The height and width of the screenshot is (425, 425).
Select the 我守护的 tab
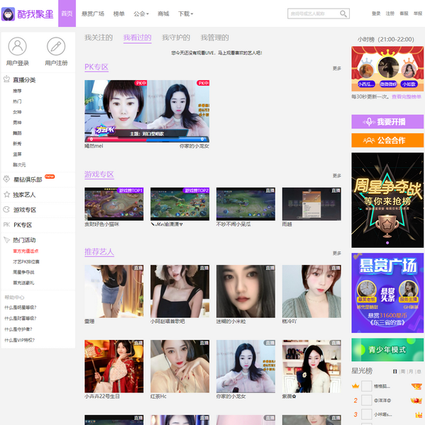(x=176, y=38)
